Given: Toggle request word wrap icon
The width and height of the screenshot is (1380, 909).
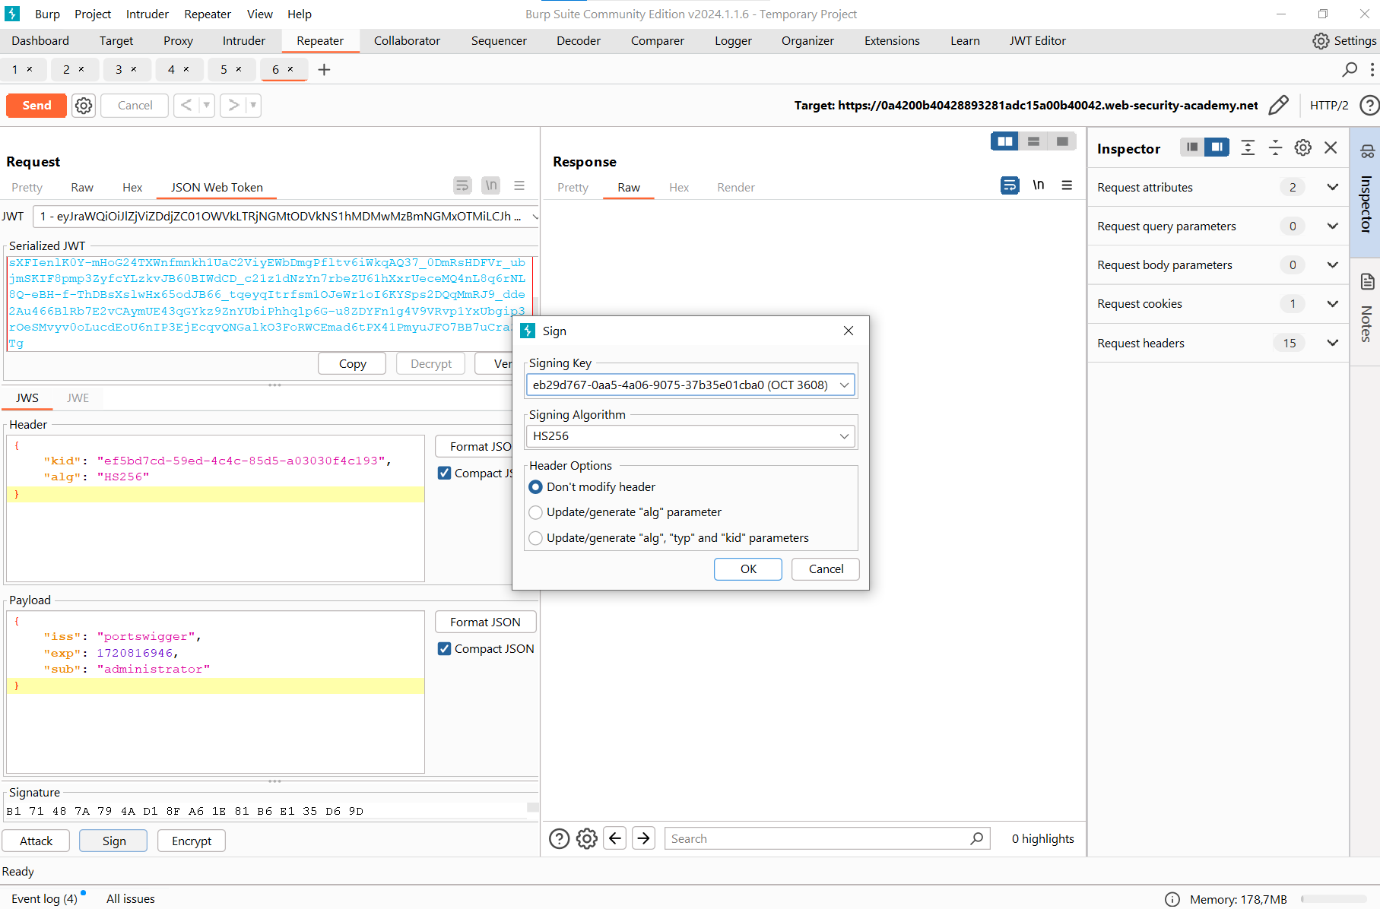Looking at the screenshot, I should (x=462, y=185).
